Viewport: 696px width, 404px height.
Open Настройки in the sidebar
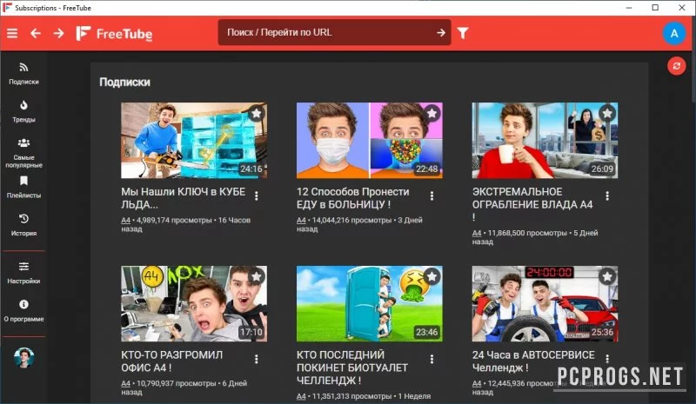(23, 273)
